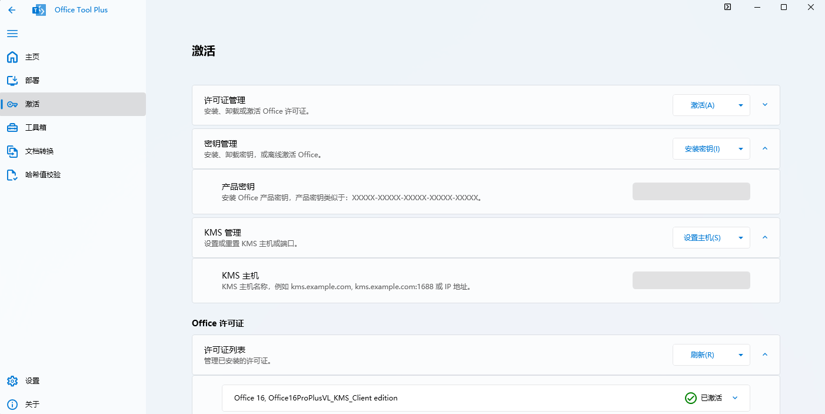Switch to 文档转换 page

pyautogui.click(x=73, y=151)
